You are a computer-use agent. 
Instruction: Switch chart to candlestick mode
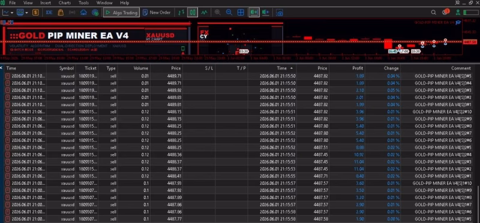click(x=193, y=13)
